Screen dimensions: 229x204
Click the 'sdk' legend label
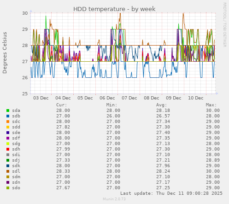(16, 166)
